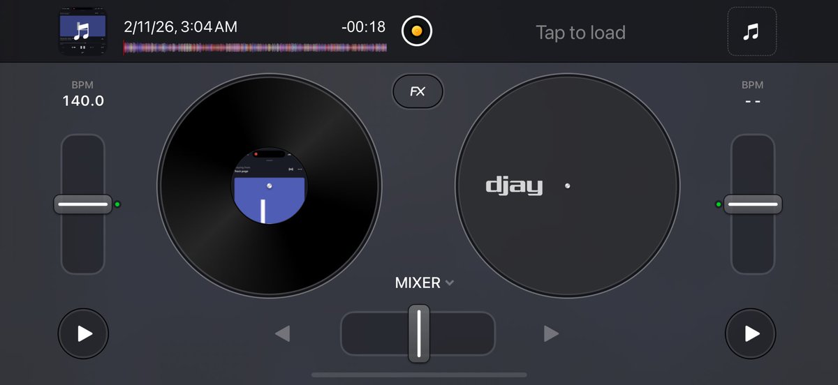Screen dimensions: 838x385
Task: Expand the MIXER dropdown
Action: coord(425,282)
